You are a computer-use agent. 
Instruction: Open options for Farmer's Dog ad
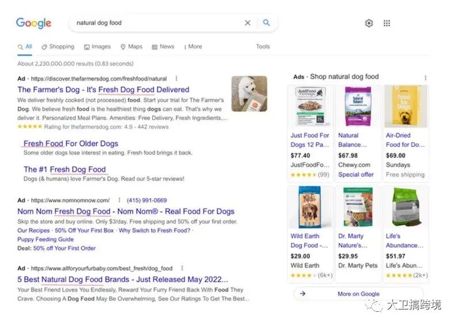pos(176,78)
